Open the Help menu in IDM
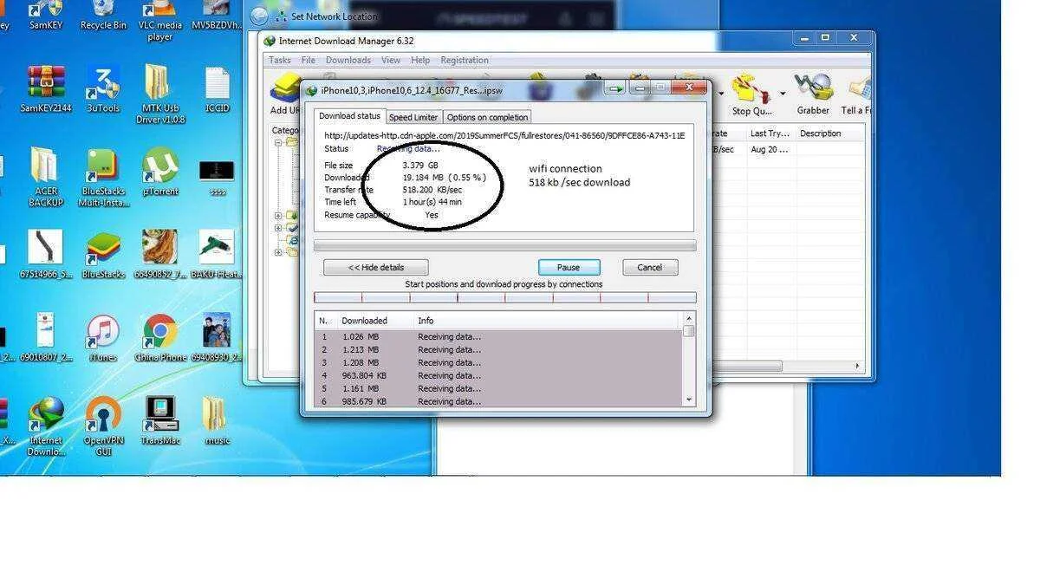 [420, 61]
